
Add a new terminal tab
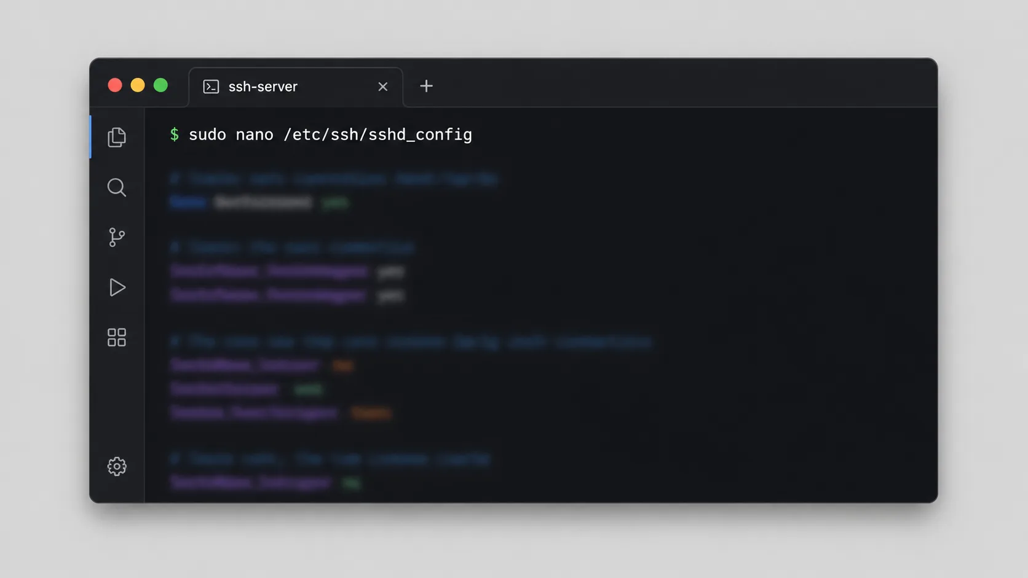point(426,86)
